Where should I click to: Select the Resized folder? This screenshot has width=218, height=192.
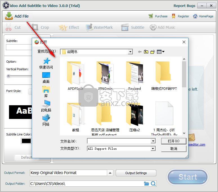134,76
